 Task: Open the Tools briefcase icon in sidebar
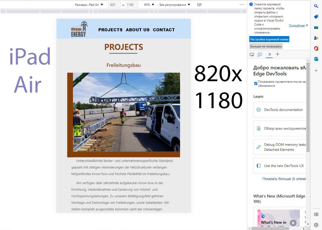pos(316,27)
